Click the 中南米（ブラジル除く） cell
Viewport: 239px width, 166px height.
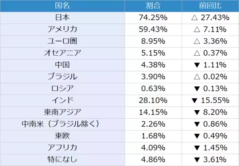click(63, 124)
